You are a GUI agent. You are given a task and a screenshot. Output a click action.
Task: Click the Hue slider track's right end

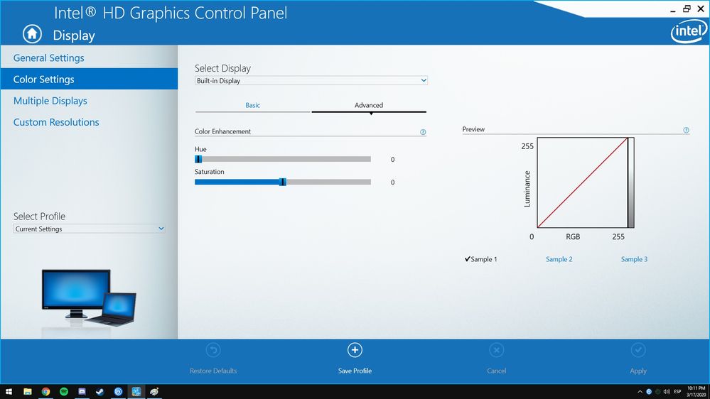(368, 159)
